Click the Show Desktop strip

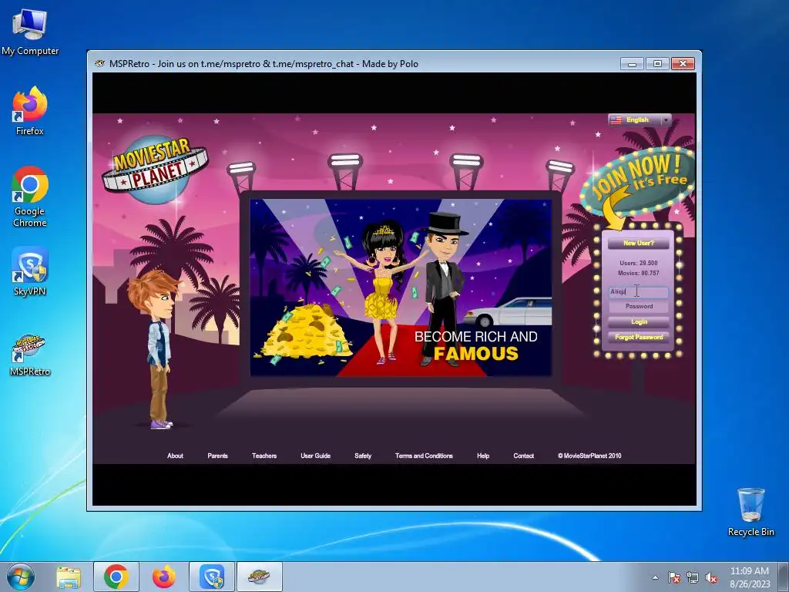point(785,577)
